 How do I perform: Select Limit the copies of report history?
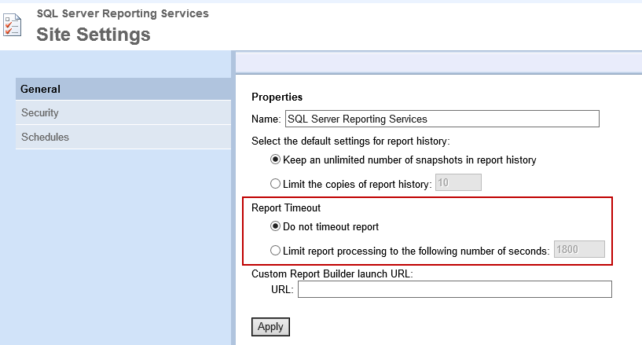coord(276,183)
